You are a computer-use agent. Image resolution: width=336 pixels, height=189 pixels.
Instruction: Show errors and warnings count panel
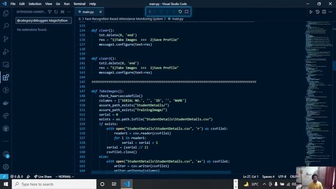17,176
